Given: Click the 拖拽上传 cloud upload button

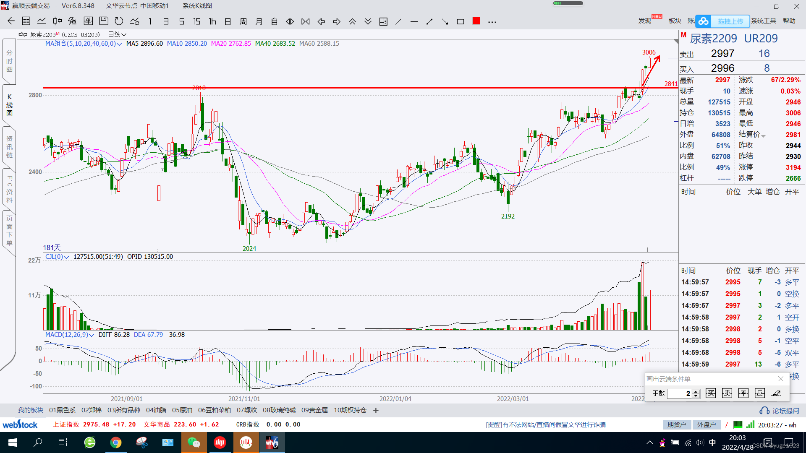Looking at the screenshot, I should tap(723, 21).
